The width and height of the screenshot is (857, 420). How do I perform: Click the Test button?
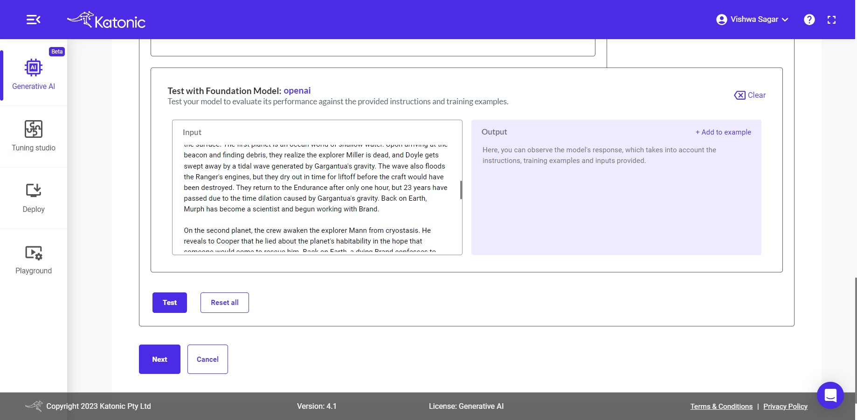click(x=170, y=303)
